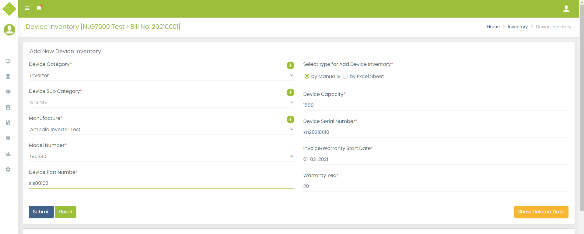This screenshot has height=234, width=584.
Task: Click the Model Number label
Action: pos(48,145)
